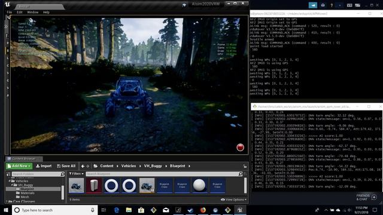Open the File menu in Unreal
The width and height of the screenshot is (383, 215).
click(x=10, y=12)
